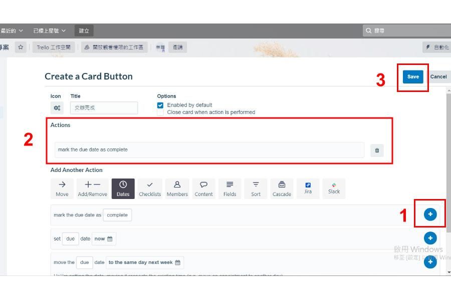Open the 'complete' option dropdown
451x300 pixels.
point(117,214)
